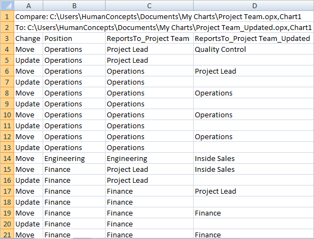
Task: Click the Quality Control cell
Action: [254, 49]
